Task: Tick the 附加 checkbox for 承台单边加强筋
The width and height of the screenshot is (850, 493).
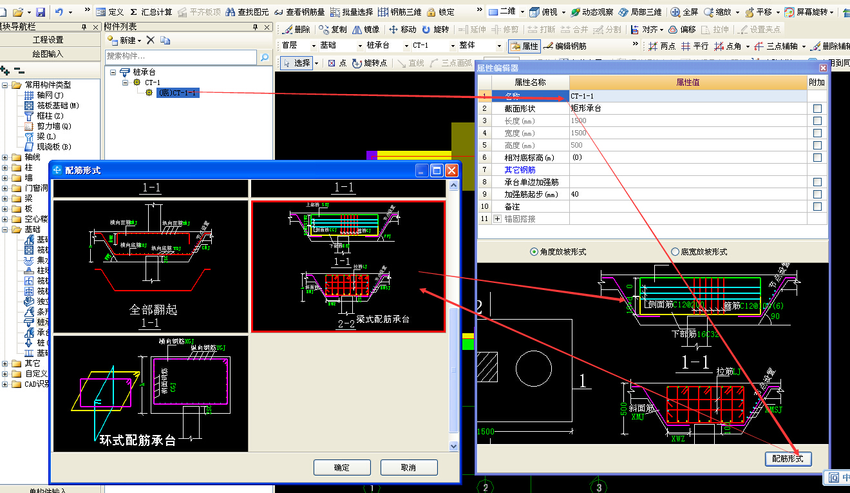Action: [x=817, y=182]
